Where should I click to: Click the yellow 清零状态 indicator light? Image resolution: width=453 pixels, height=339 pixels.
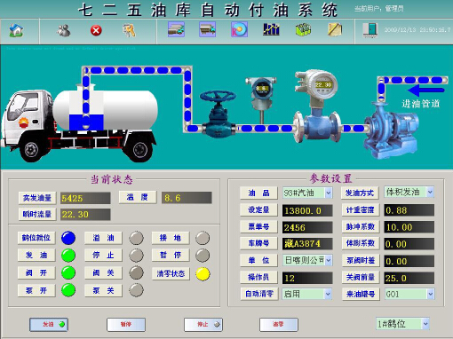point(203,273)
